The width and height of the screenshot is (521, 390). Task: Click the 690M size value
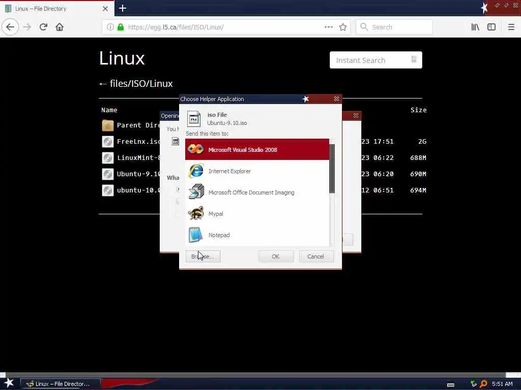click(418, 174)
